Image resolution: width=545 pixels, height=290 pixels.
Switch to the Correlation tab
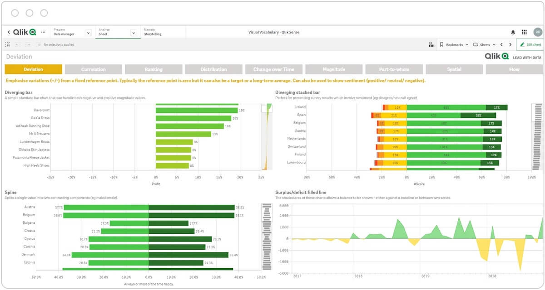94,69
